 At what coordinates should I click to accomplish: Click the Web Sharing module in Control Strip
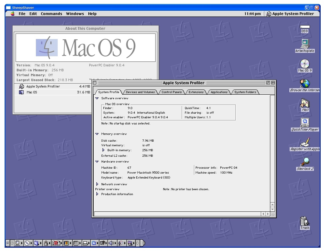pos(131,243)
